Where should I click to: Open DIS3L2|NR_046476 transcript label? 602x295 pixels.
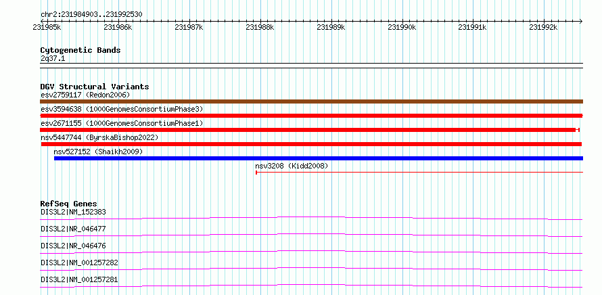click(73, 246)
